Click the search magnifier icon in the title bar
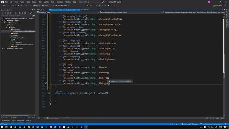 [x=103, y=2]
